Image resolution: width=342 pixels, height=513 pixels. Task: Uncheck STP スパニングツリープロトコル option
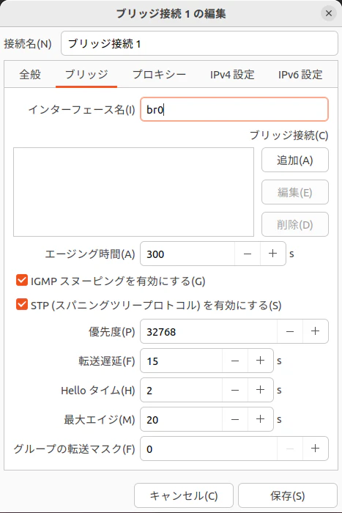[x=22, y=304]
